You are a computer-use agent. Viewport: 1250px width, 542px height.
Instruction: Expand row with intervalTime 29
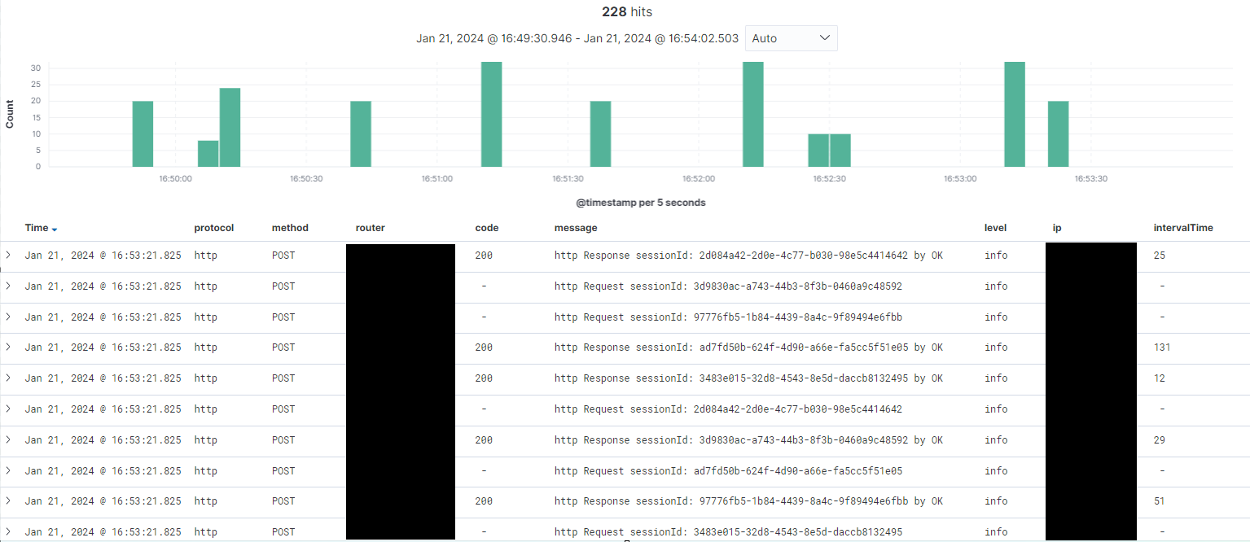point(8,439)
